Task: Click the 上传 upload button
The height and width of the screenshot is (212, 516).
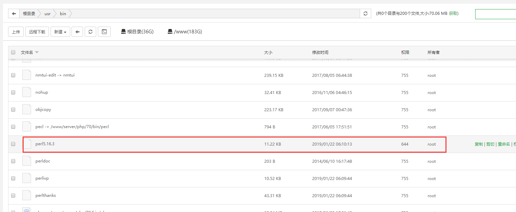Action: (16, 31)
